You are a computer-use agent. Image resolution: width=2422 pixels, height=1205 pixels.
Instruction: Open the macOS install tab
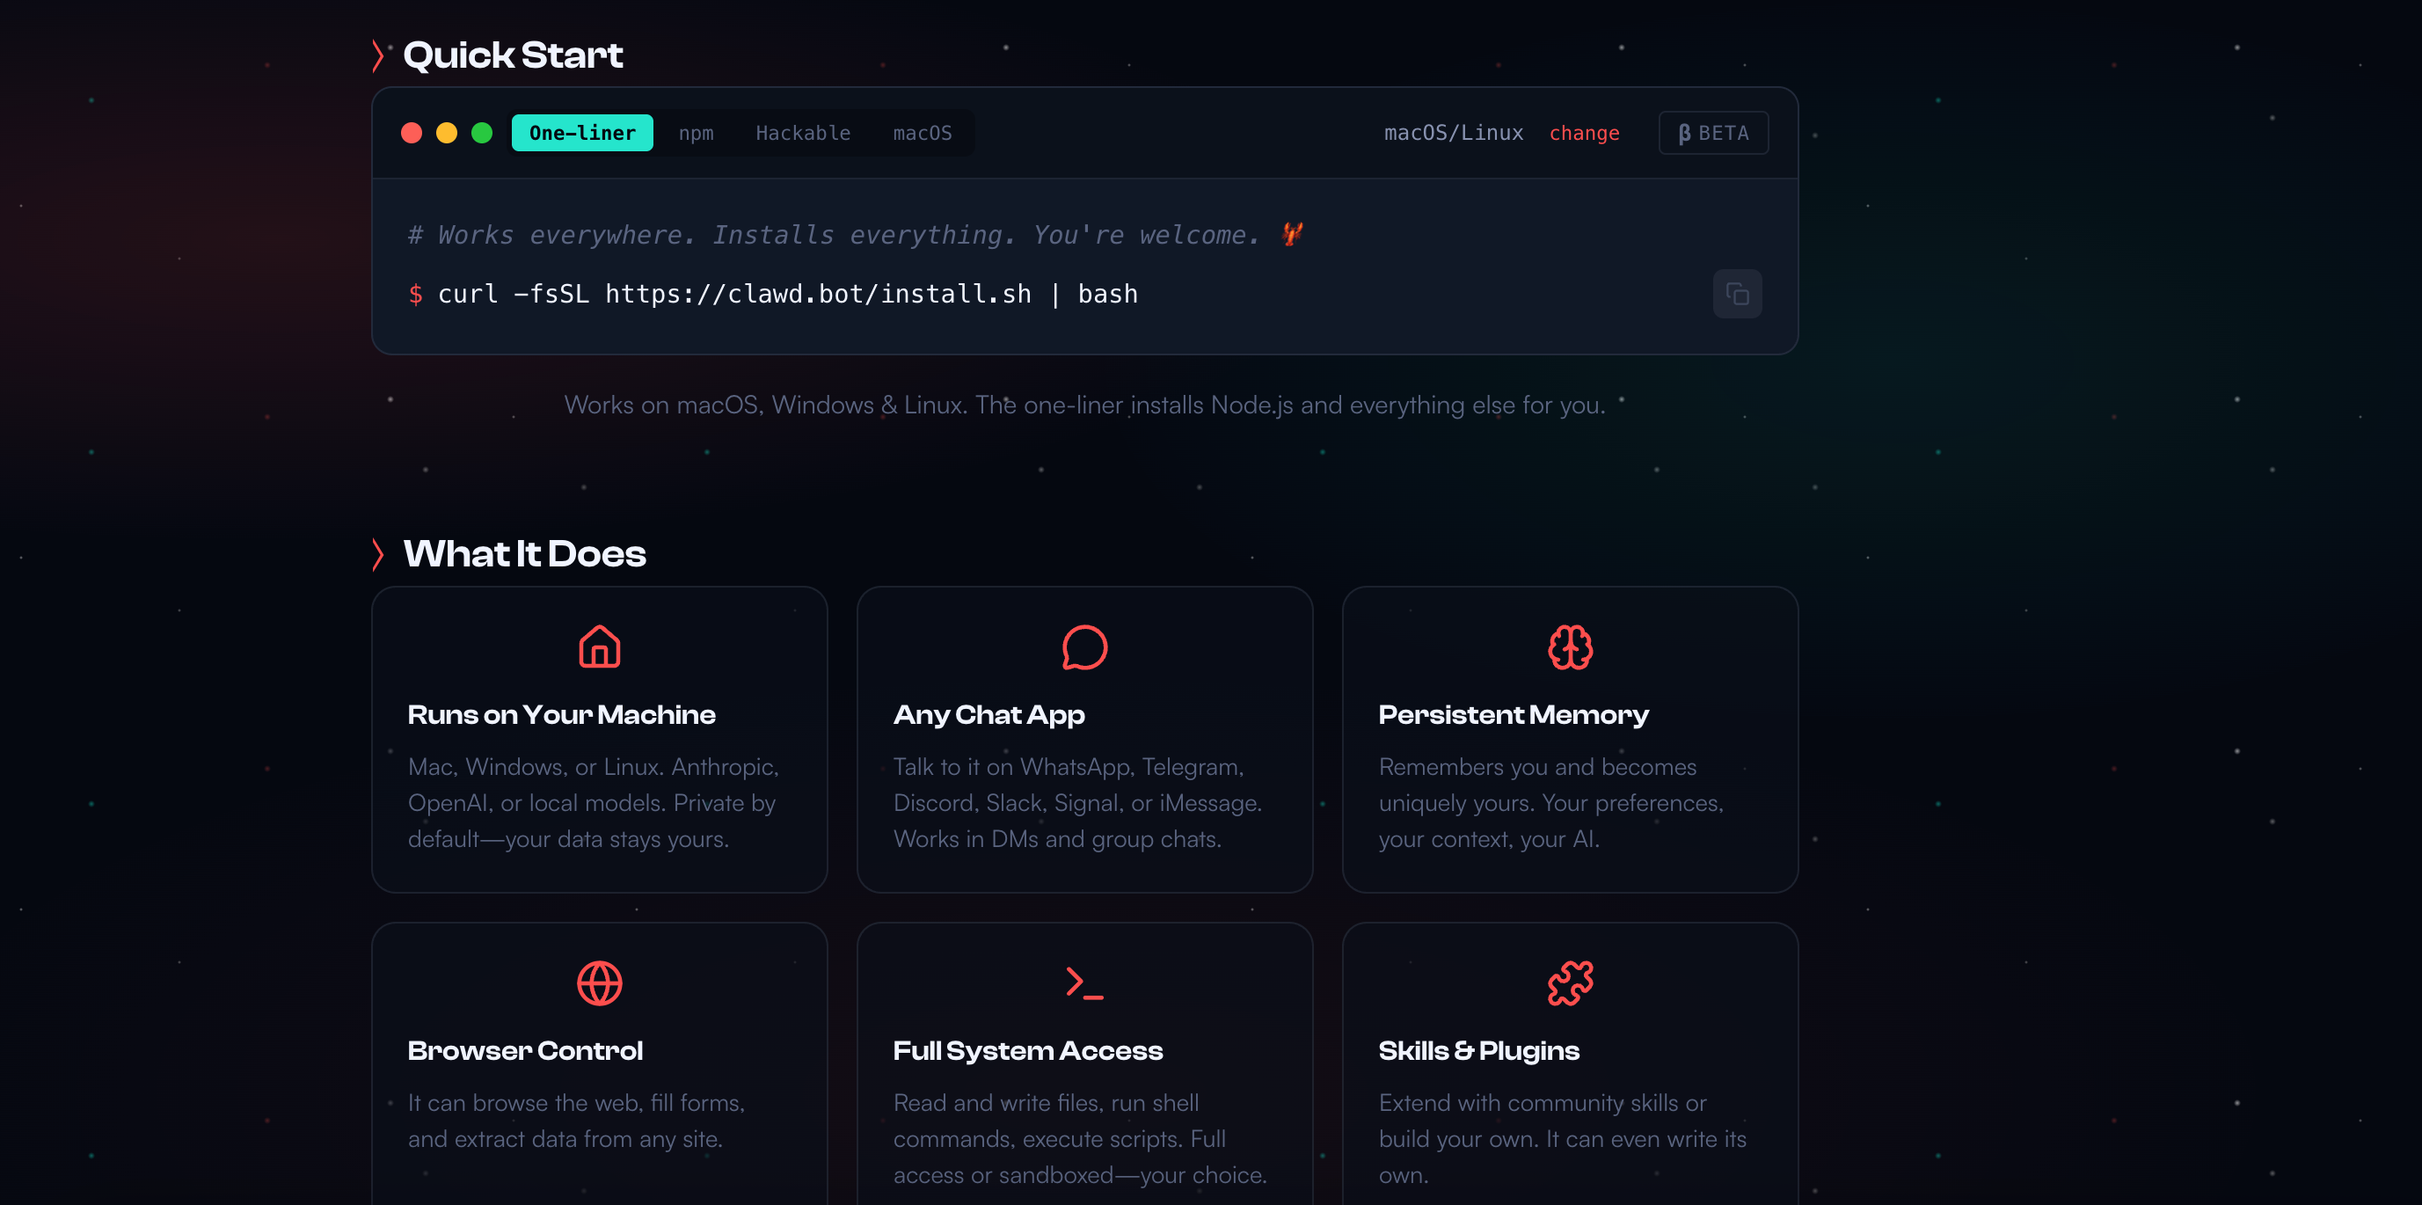(922, 134)
